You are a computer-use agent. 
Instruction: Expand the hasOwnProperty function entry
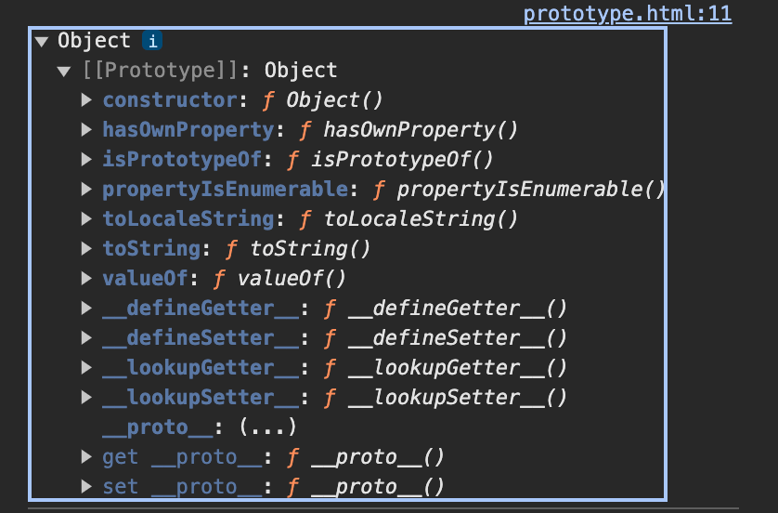[87, 130]
